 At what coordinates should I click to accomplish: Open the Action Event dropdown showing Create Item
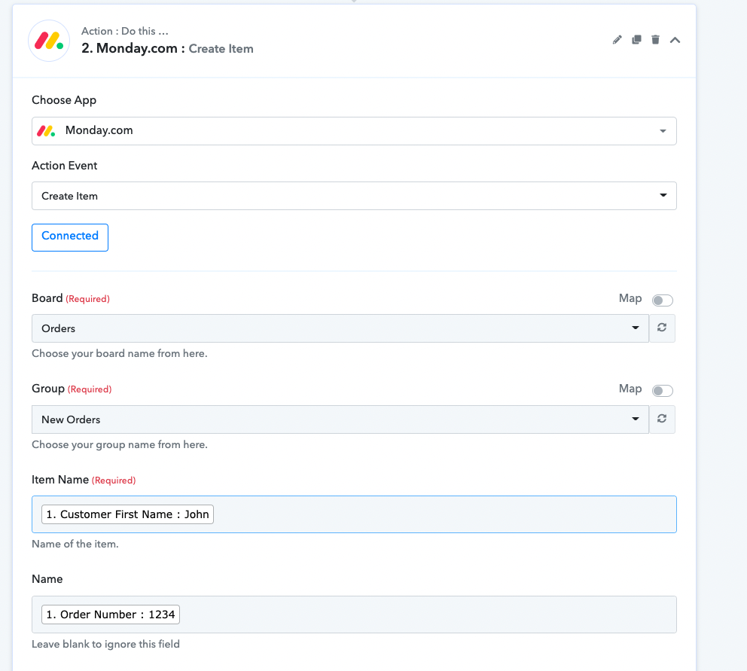point(354,196)
